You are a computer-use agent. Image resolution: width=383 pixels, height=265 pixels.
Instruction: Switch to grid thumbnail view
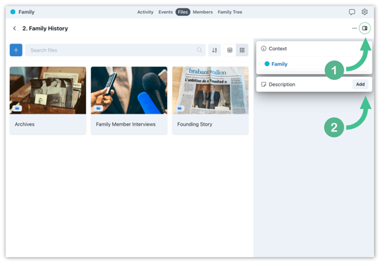tap(242, 50)
